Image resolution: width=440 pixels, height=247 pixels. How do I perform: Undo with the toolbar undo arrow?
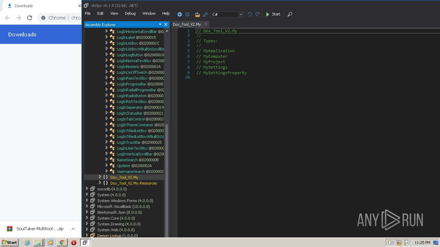pyautogui.click(x=250, y=14)
